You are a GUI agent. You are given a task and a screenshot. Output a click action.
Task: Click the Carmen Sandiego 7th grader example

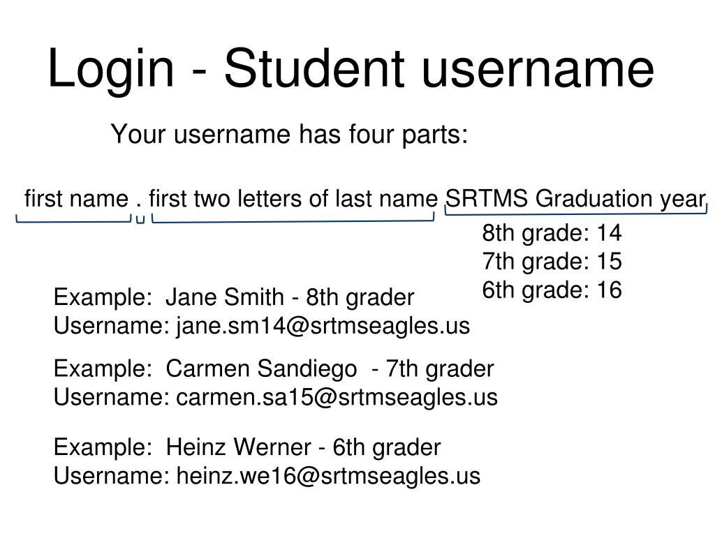274,368
